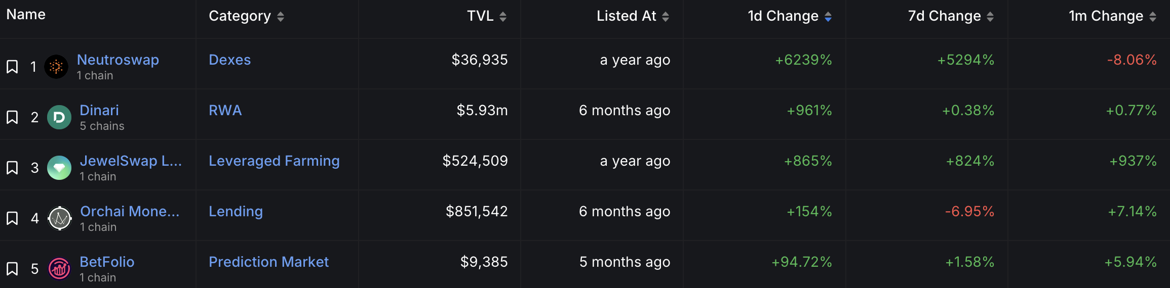Click the JewelSwap gem logo icon
Viewport: 1170px width, 288px height.
point(59,168)
